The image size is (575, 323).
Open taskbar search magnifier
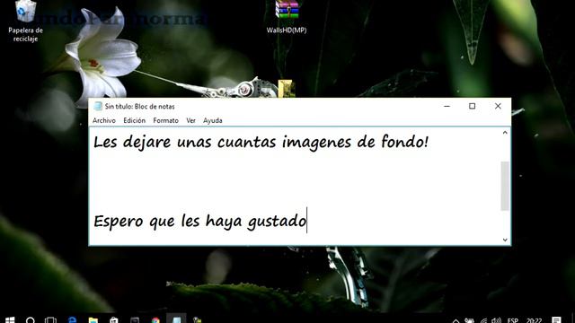pyautogui.click(x=31, y=320)
